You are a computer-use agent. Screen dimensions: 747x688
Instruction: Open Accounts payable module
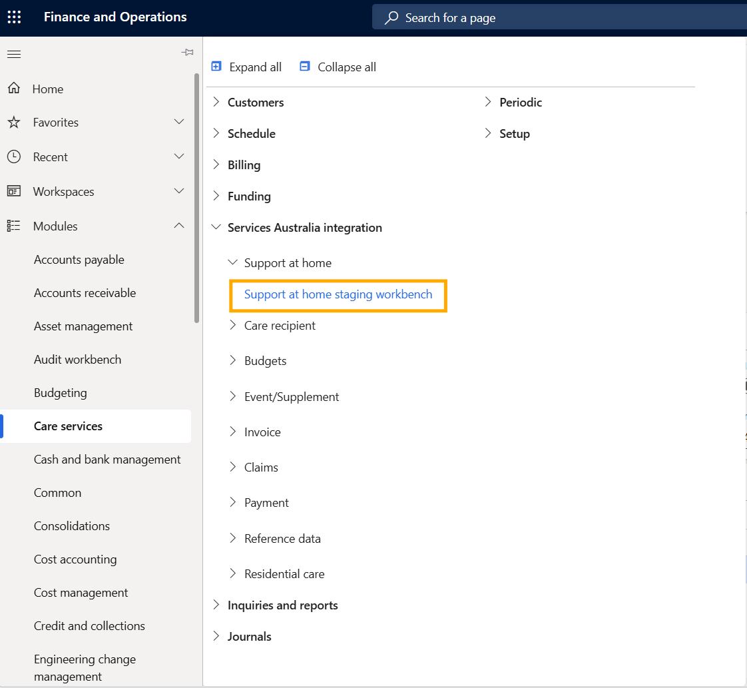point(79,260)
